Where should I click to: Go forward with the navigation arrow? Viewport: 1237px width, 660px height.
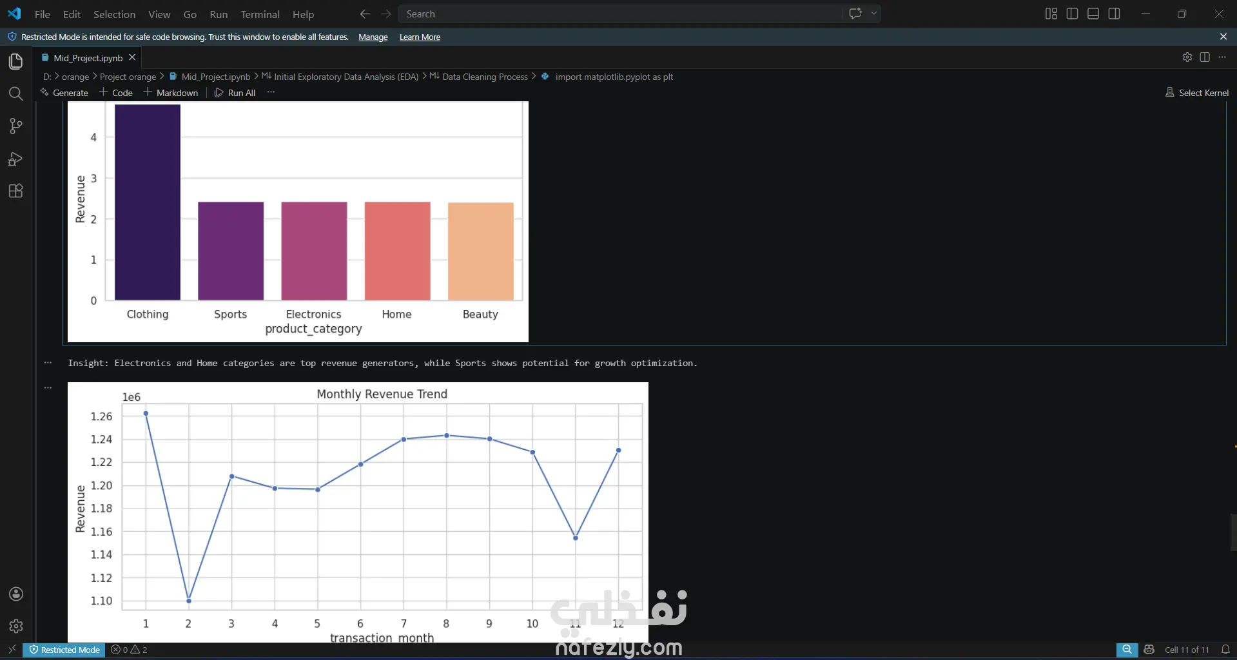[386, 14]
